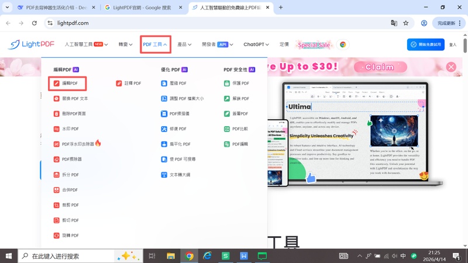
Task: Select the 人工智慧驅動的免費線上PDF tab
Action: point(230,8)
